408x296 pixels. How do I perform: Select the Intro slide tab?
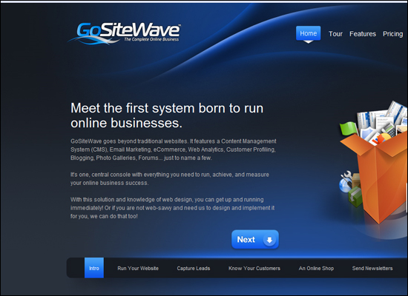pos(94,268)
